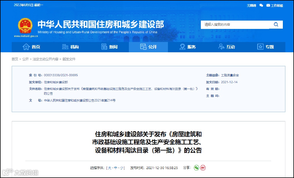The height and width of the screenshot is (178, 294).
Task: Open the 新闻 navigation tab
Action: (x=109, y=47)
